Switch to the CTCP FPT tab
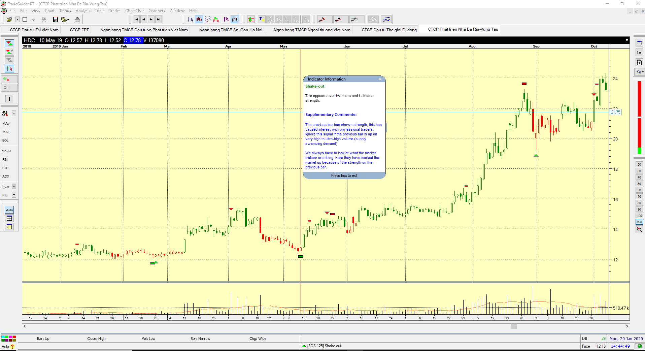This screenshot has height=351, width=645. (x=79, y=30)
